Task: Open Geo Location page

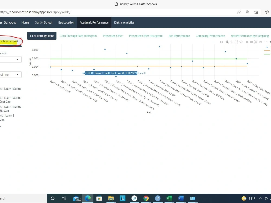Action: (66, 22)
